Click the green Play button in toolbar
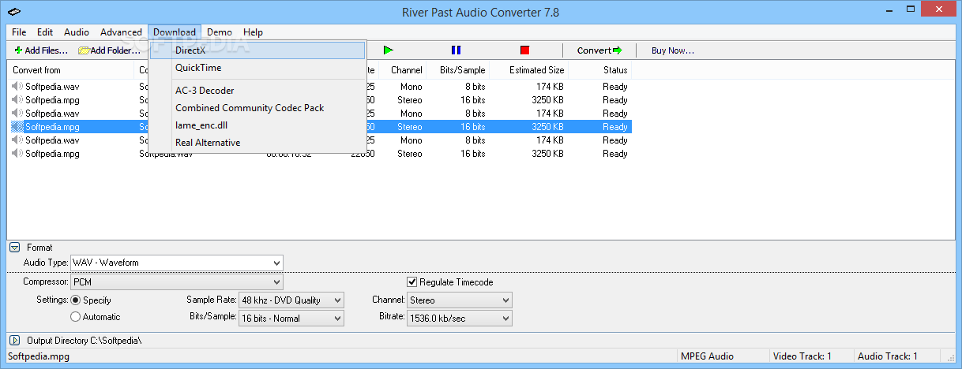Image resolution: width=962 pixels, height=369 pixels. click(388, 50)
